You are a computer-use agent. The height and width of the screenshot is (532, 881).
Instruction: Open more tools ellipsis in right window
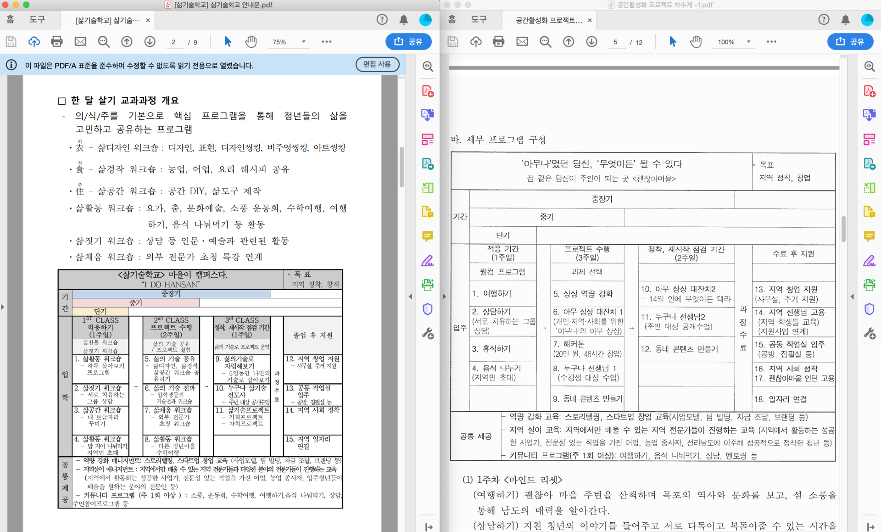tap(771, 42)
